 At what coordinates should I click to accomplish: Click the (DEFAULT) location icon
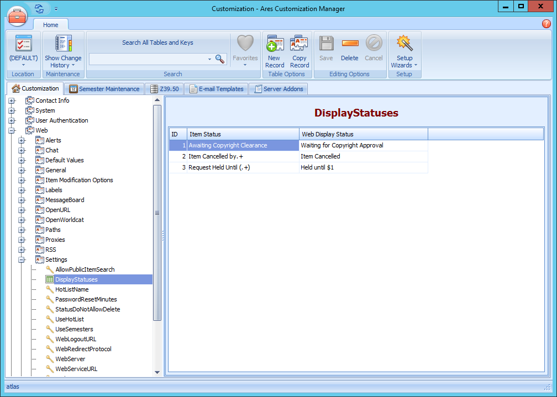(x=23, y=44)
